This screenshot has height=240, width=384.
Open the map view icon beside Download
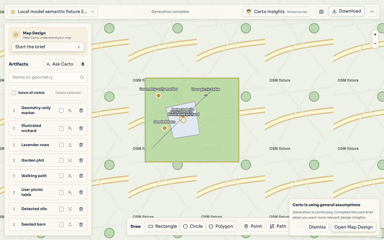click(x=321, y=12)
